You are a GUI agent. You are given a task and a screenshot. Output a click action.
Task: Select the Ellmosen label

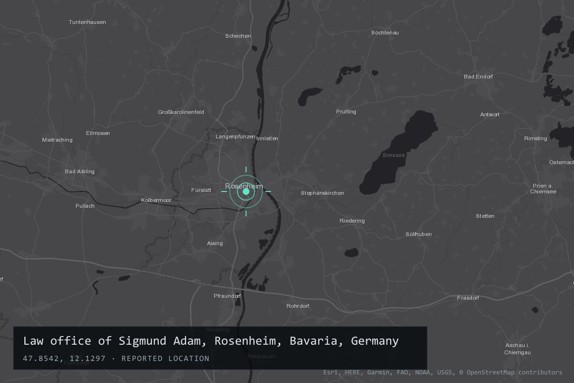point(98,133)
